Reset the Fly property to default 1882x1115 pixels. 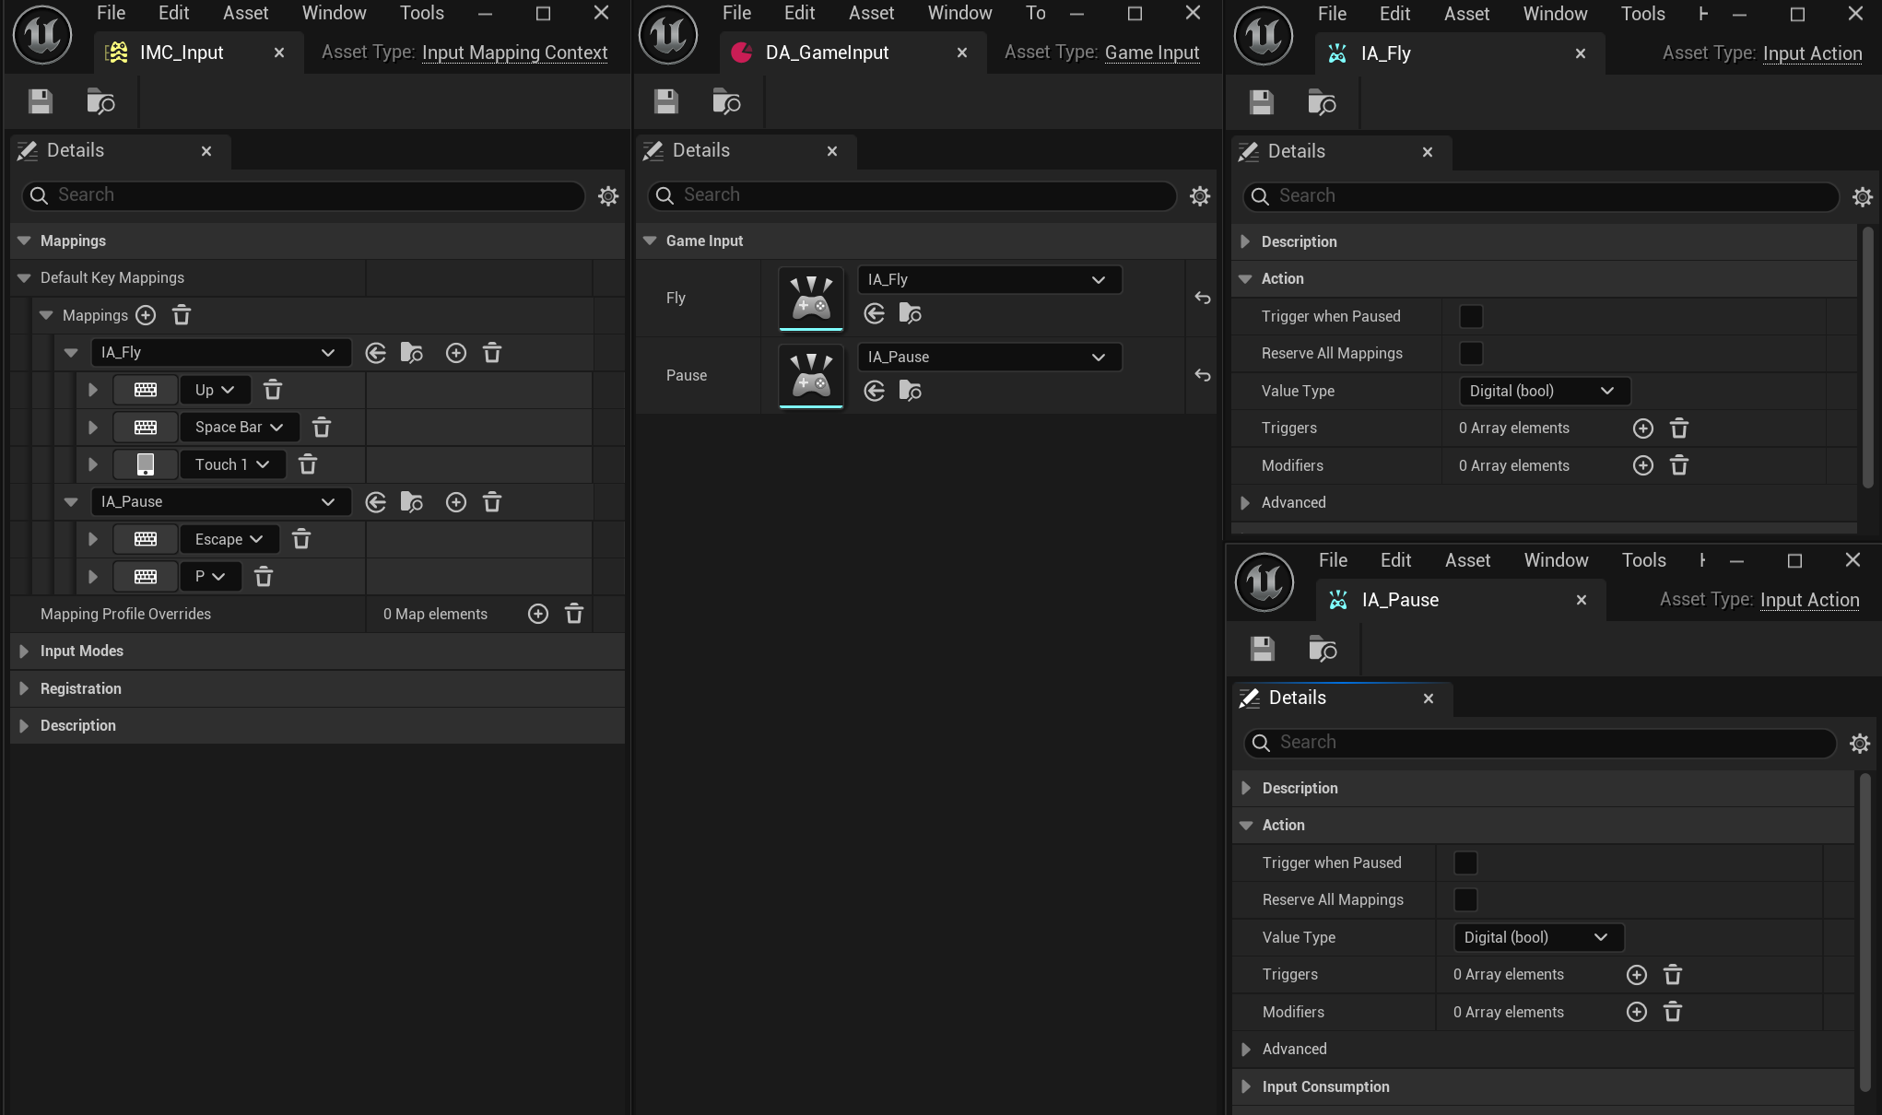[x=1202, y=298]
